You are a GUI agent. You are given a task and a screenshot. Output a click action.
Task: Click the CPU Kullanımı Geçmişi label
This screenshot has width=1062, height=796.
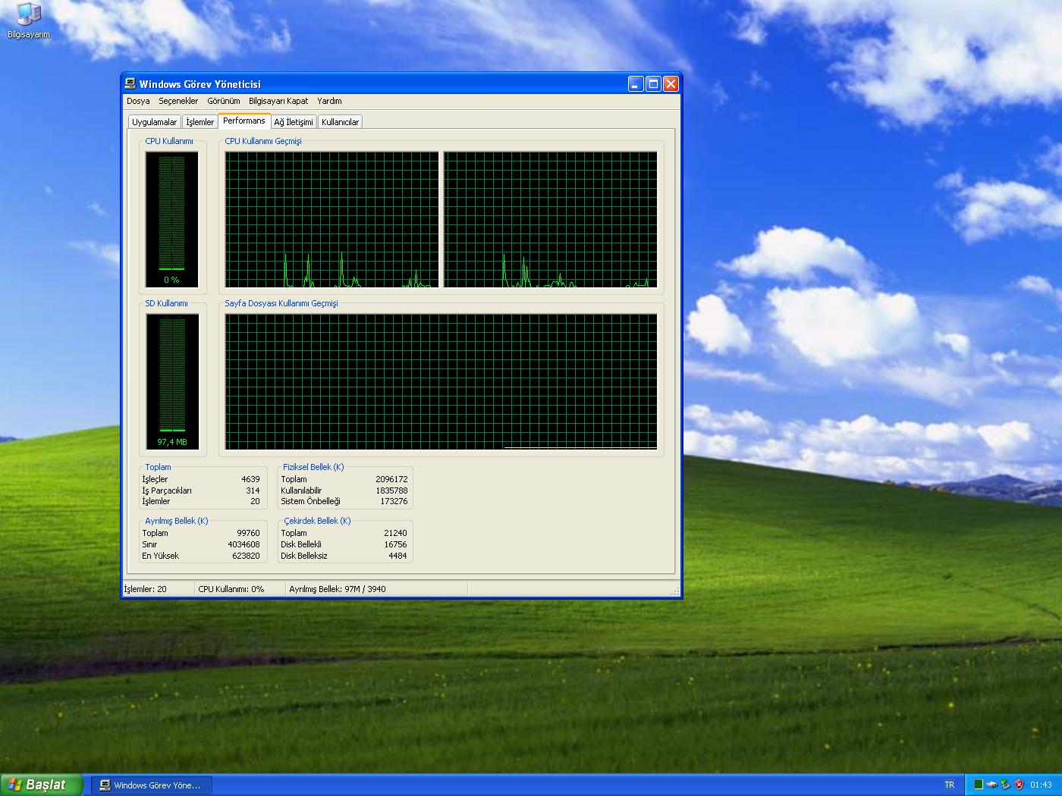pos(263,141)
